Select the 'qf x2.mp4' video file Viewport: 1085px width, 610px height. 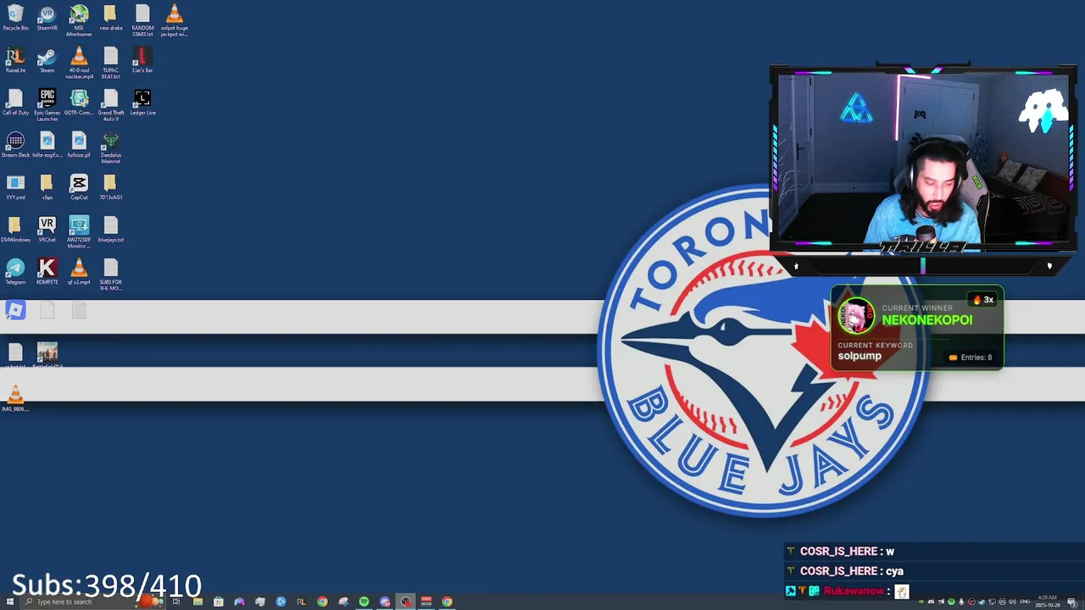click(79, 272)
